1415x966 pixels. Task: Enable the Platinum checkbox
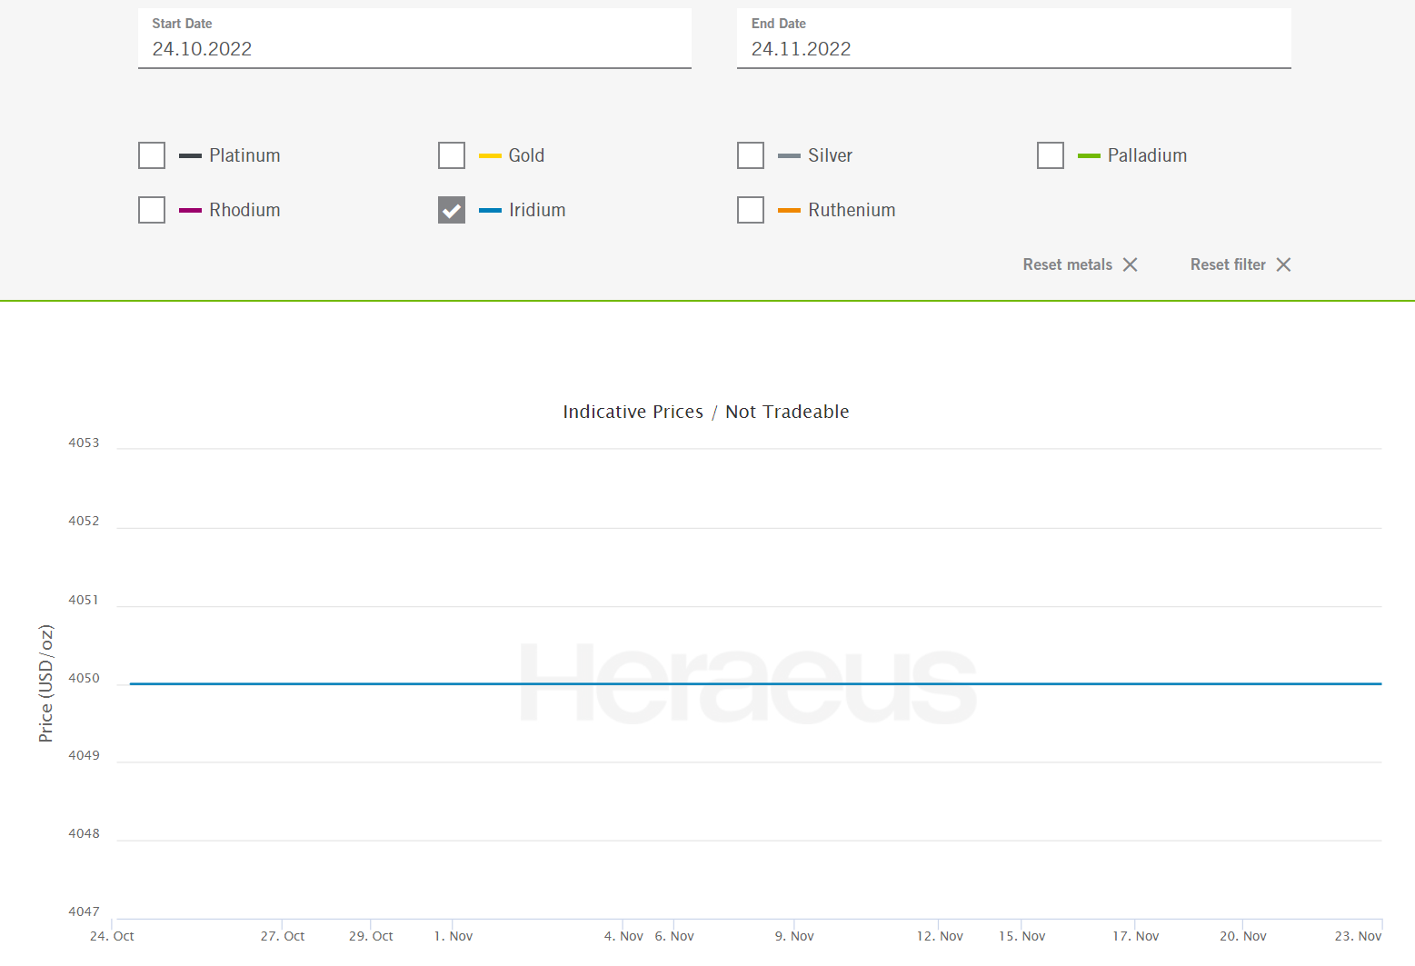coord(152,155)
